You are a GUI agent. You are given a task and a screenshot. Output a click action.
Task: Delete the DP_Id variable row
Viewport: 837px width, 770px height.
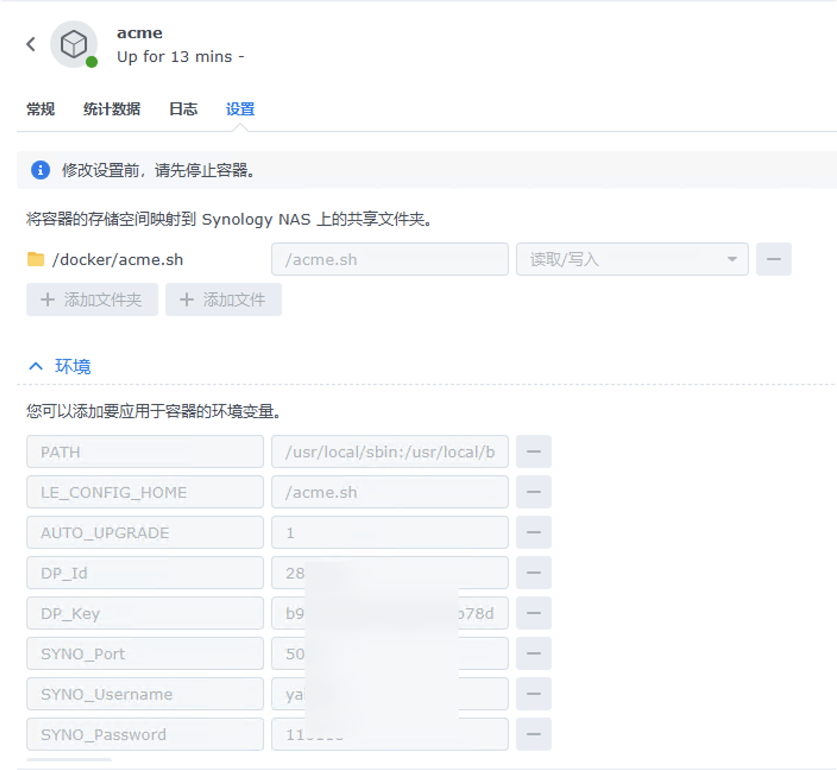533,573
